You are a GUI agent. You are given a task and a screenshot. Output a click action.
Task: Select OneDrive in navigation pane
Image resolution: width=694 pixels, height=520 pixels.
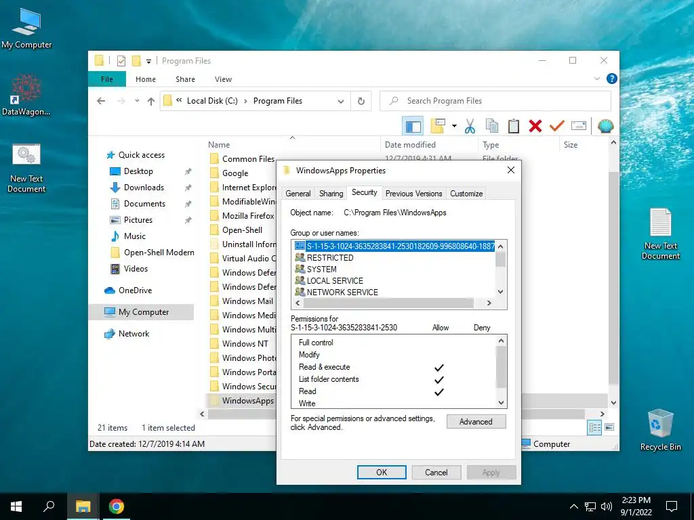pyautogui.click(x=135, y=290)
